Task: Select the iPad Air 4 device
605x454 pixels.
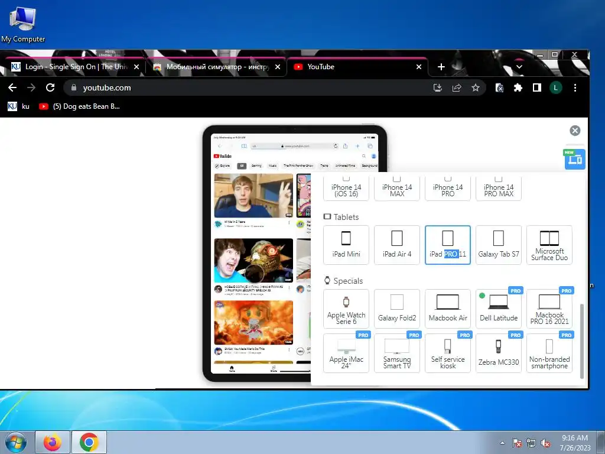Action: 396,245
